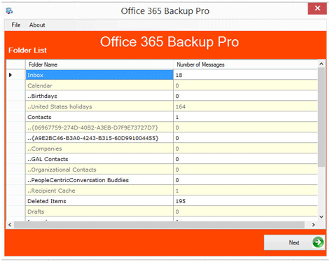Image resolution: width=330 pixels, height=262 pixels.
Task: Click the Drafts message count cell
Action: click(245, 212)
